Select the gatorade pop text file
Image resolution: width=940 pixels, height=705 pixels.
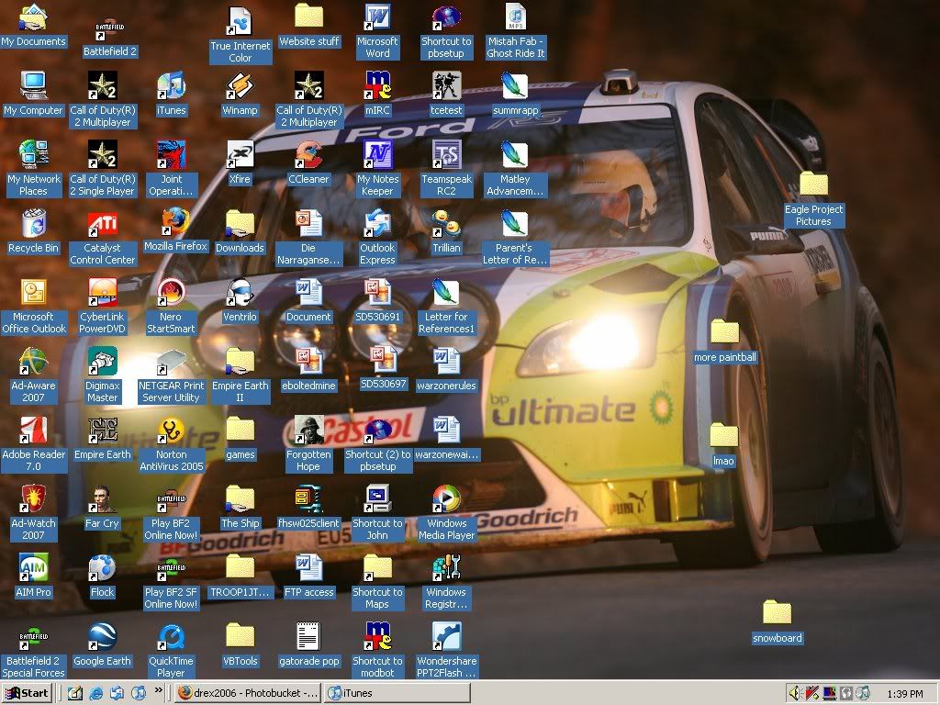[x=308, y=638]
